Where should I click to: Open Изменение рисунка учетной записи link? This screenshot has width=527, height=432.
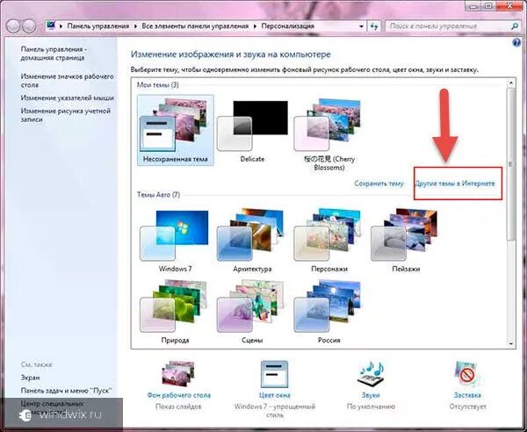(66, 115)
